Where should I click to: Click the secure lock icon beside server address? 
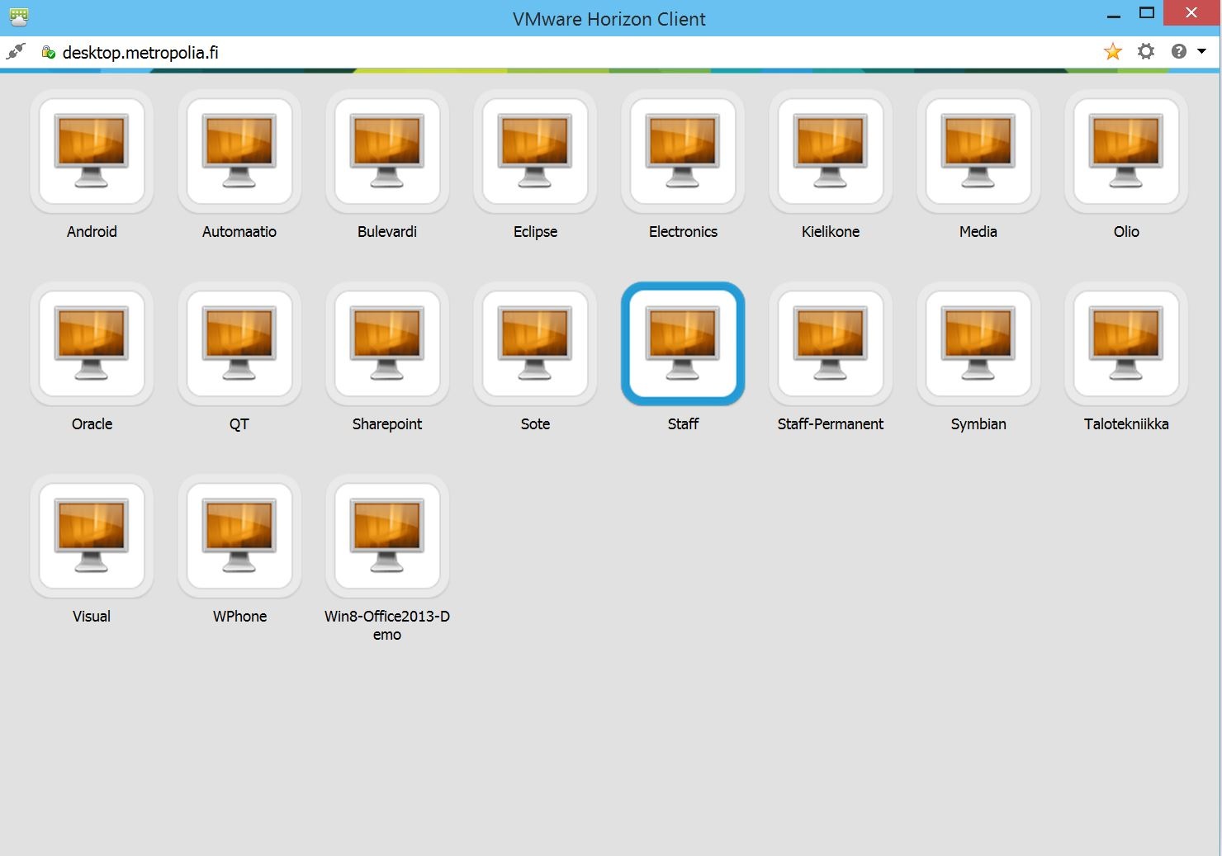click(49, 52)
